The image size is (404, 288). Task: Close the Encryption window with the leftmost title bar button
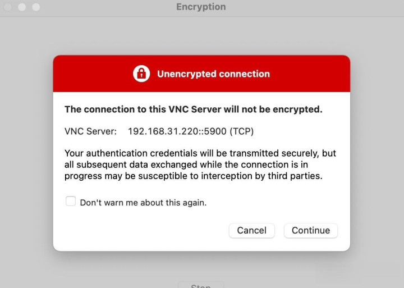[8, 7]
